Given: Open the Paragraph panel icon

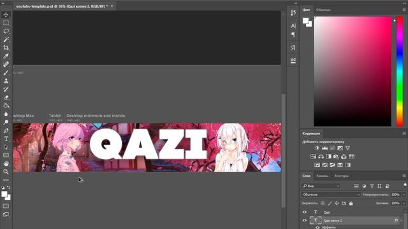Looking at the screenshot, I should click(x=293, y=34).
